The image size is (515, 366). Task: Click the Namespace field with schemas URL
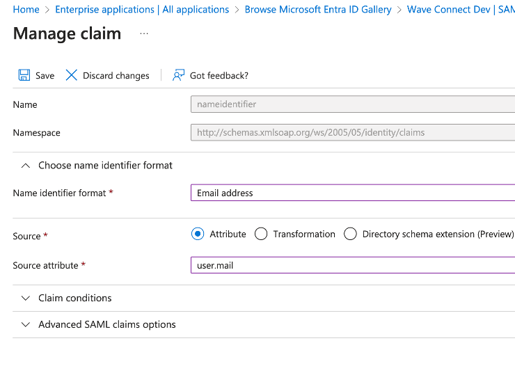click(353, 132)
